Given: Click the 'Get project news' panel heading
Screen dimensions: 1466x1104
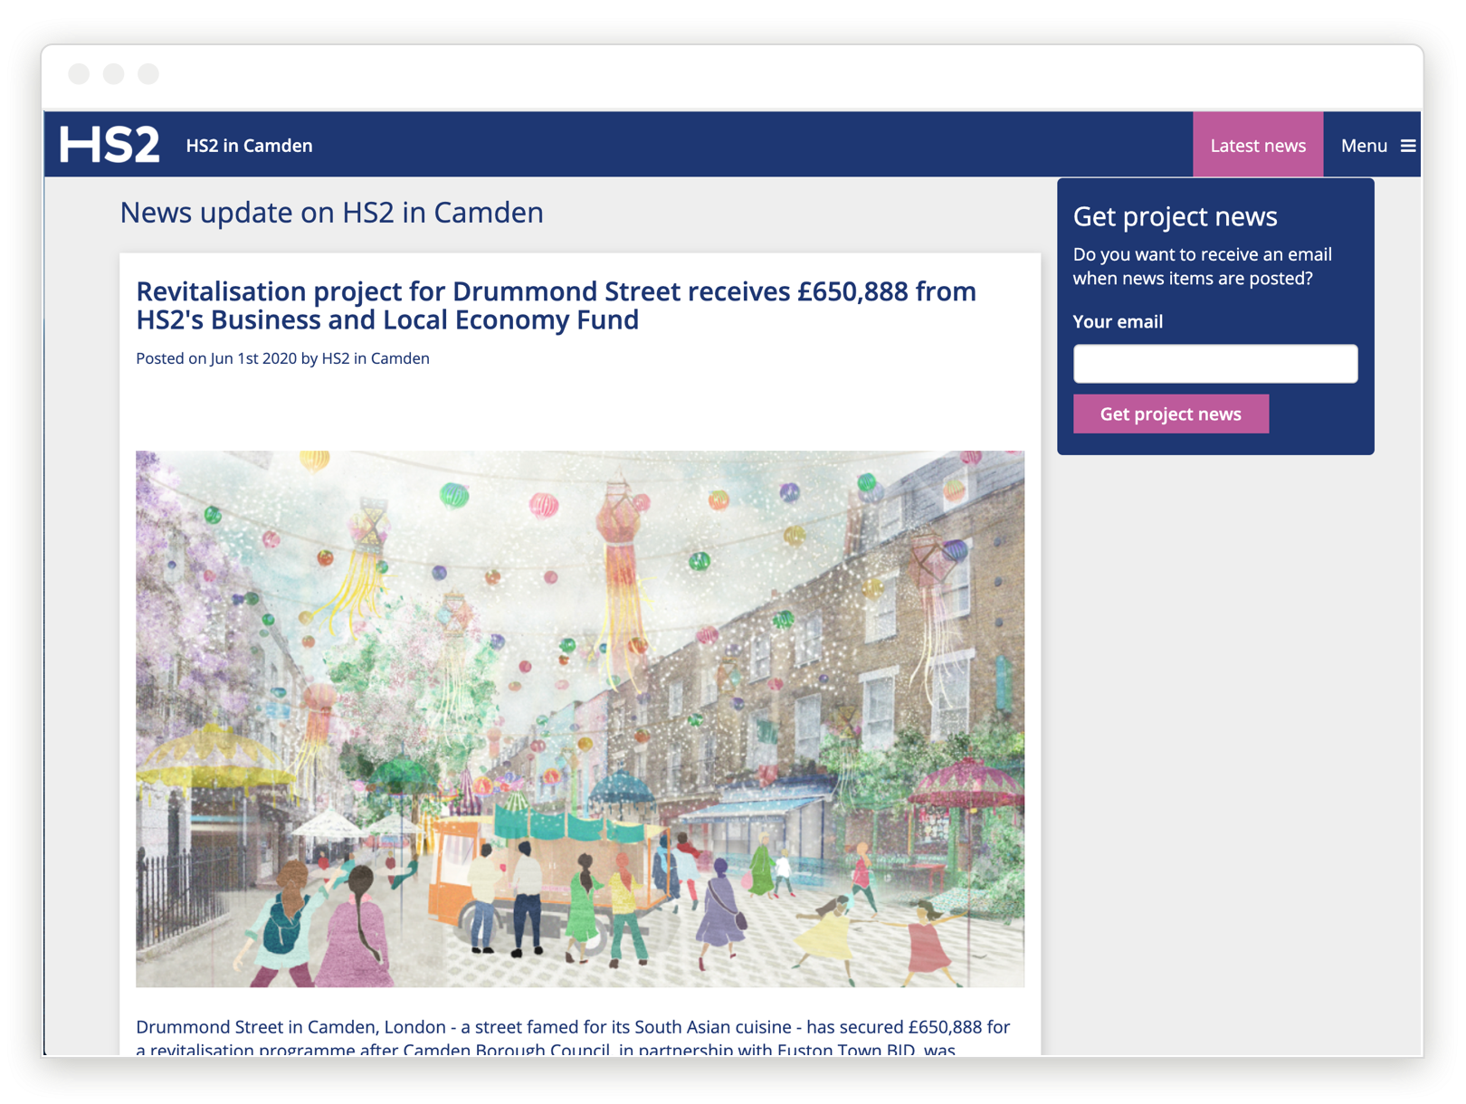Looking at the screenshot, I should tap(1175, 216).
